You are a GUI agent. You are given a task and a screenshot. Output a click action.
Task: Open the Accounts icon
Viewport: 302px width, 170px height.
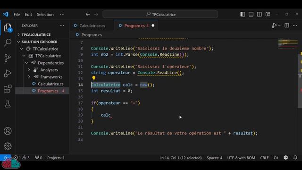8,131
